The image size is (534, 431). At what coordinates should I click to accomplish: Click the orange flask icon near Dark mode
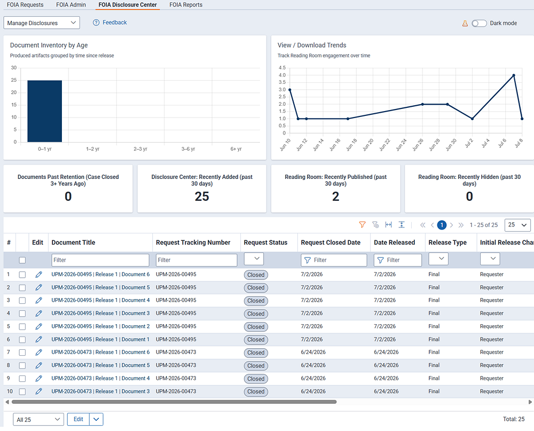click(x=465, y=23)
